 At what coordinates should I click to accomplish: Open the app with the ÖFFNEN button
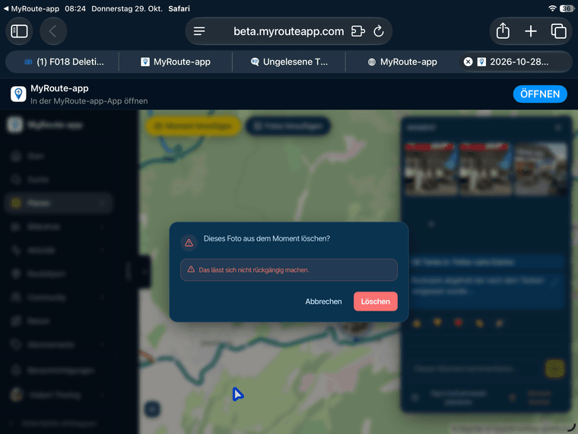pyautogui.click(x=540, y=94)
